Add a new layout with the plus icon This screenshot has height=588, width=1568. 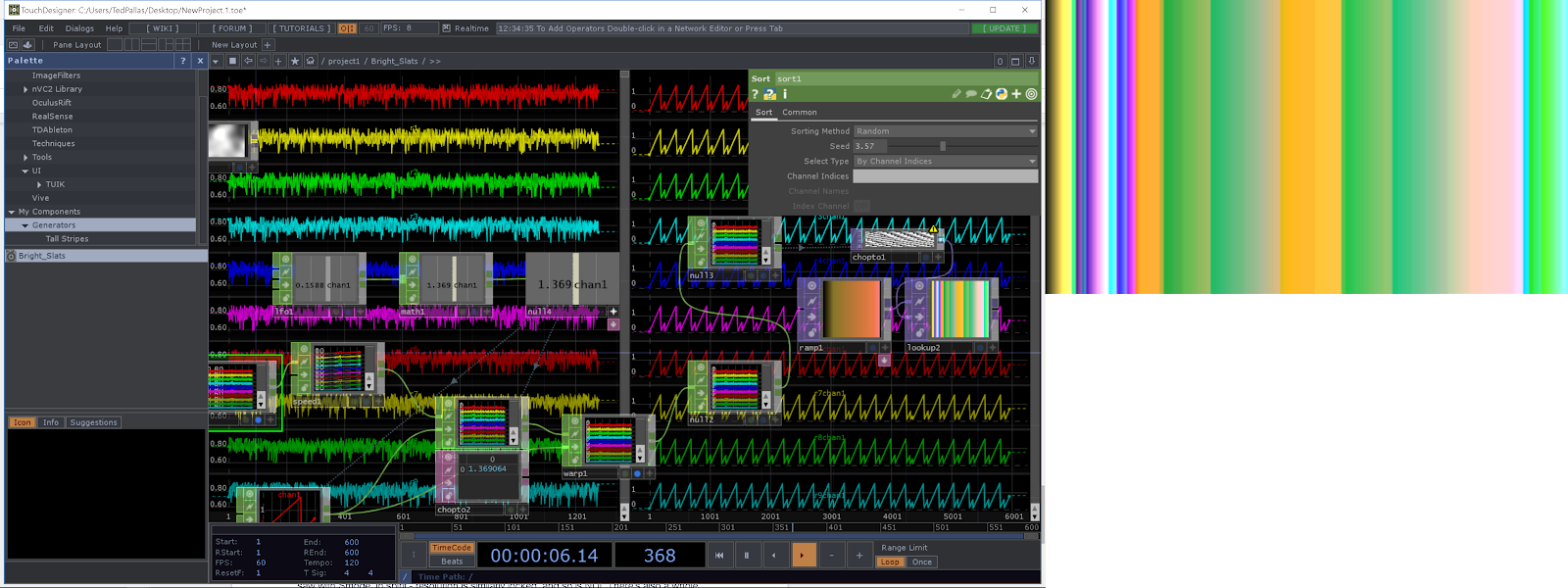(x=268, y=45)
